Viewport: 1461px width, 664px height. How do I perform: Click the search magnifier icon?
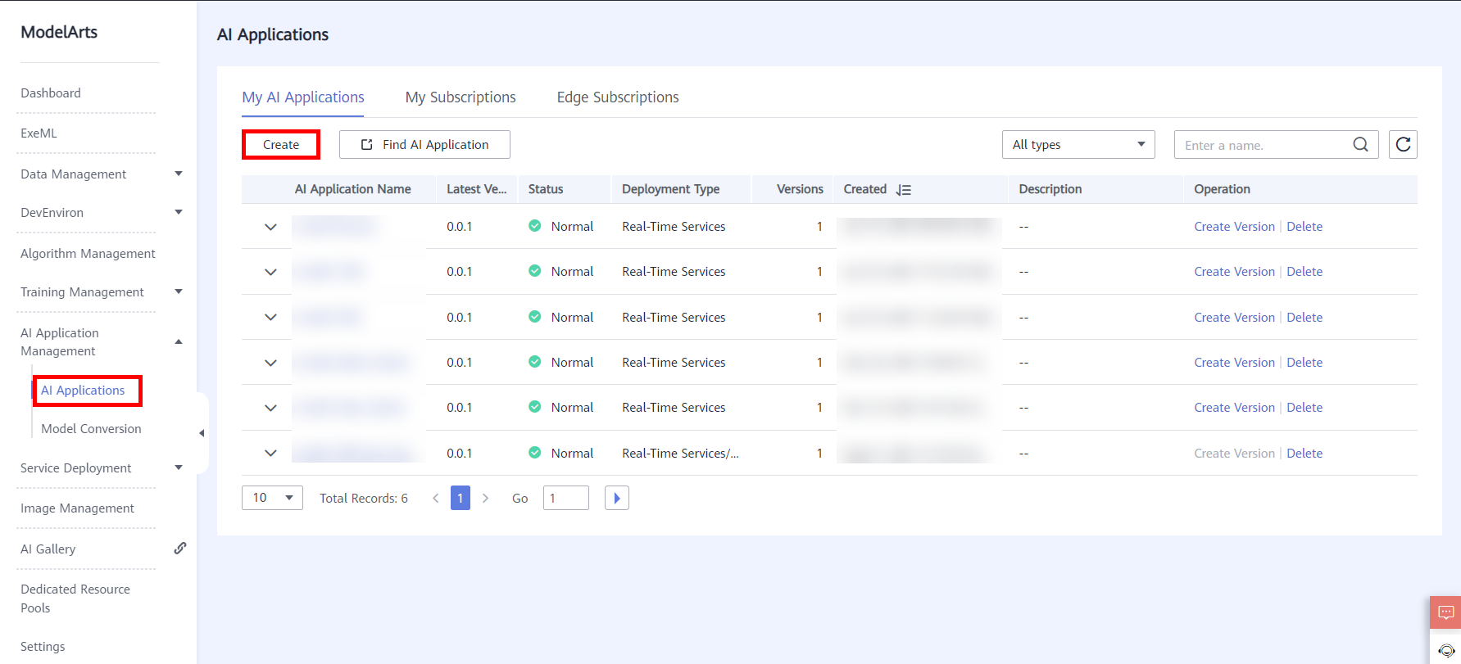[x=1360, y=145]
